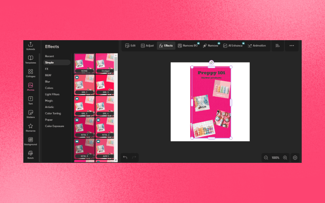The width and height of the screenshot is (325, 203).
Task: Select the Colors effects category
Action: click(x=49, y=88)
